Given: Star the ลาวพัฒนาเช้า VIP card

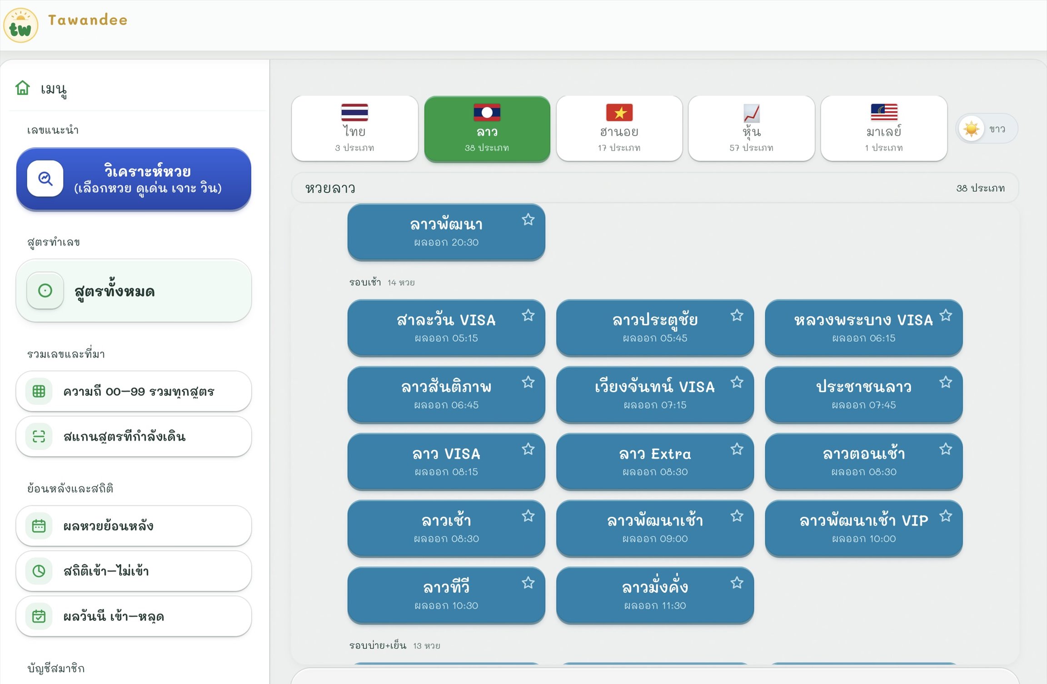Looking at the screenshot, I should (946, 516).
